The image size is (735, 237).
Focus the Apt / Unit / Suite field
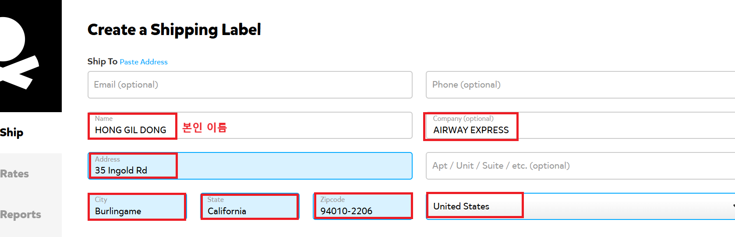coord(578,166)
